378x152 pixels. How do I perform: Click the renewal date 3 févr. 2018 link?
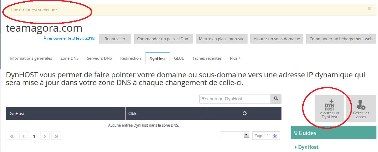pyautogui.click(x=83, y=38)
